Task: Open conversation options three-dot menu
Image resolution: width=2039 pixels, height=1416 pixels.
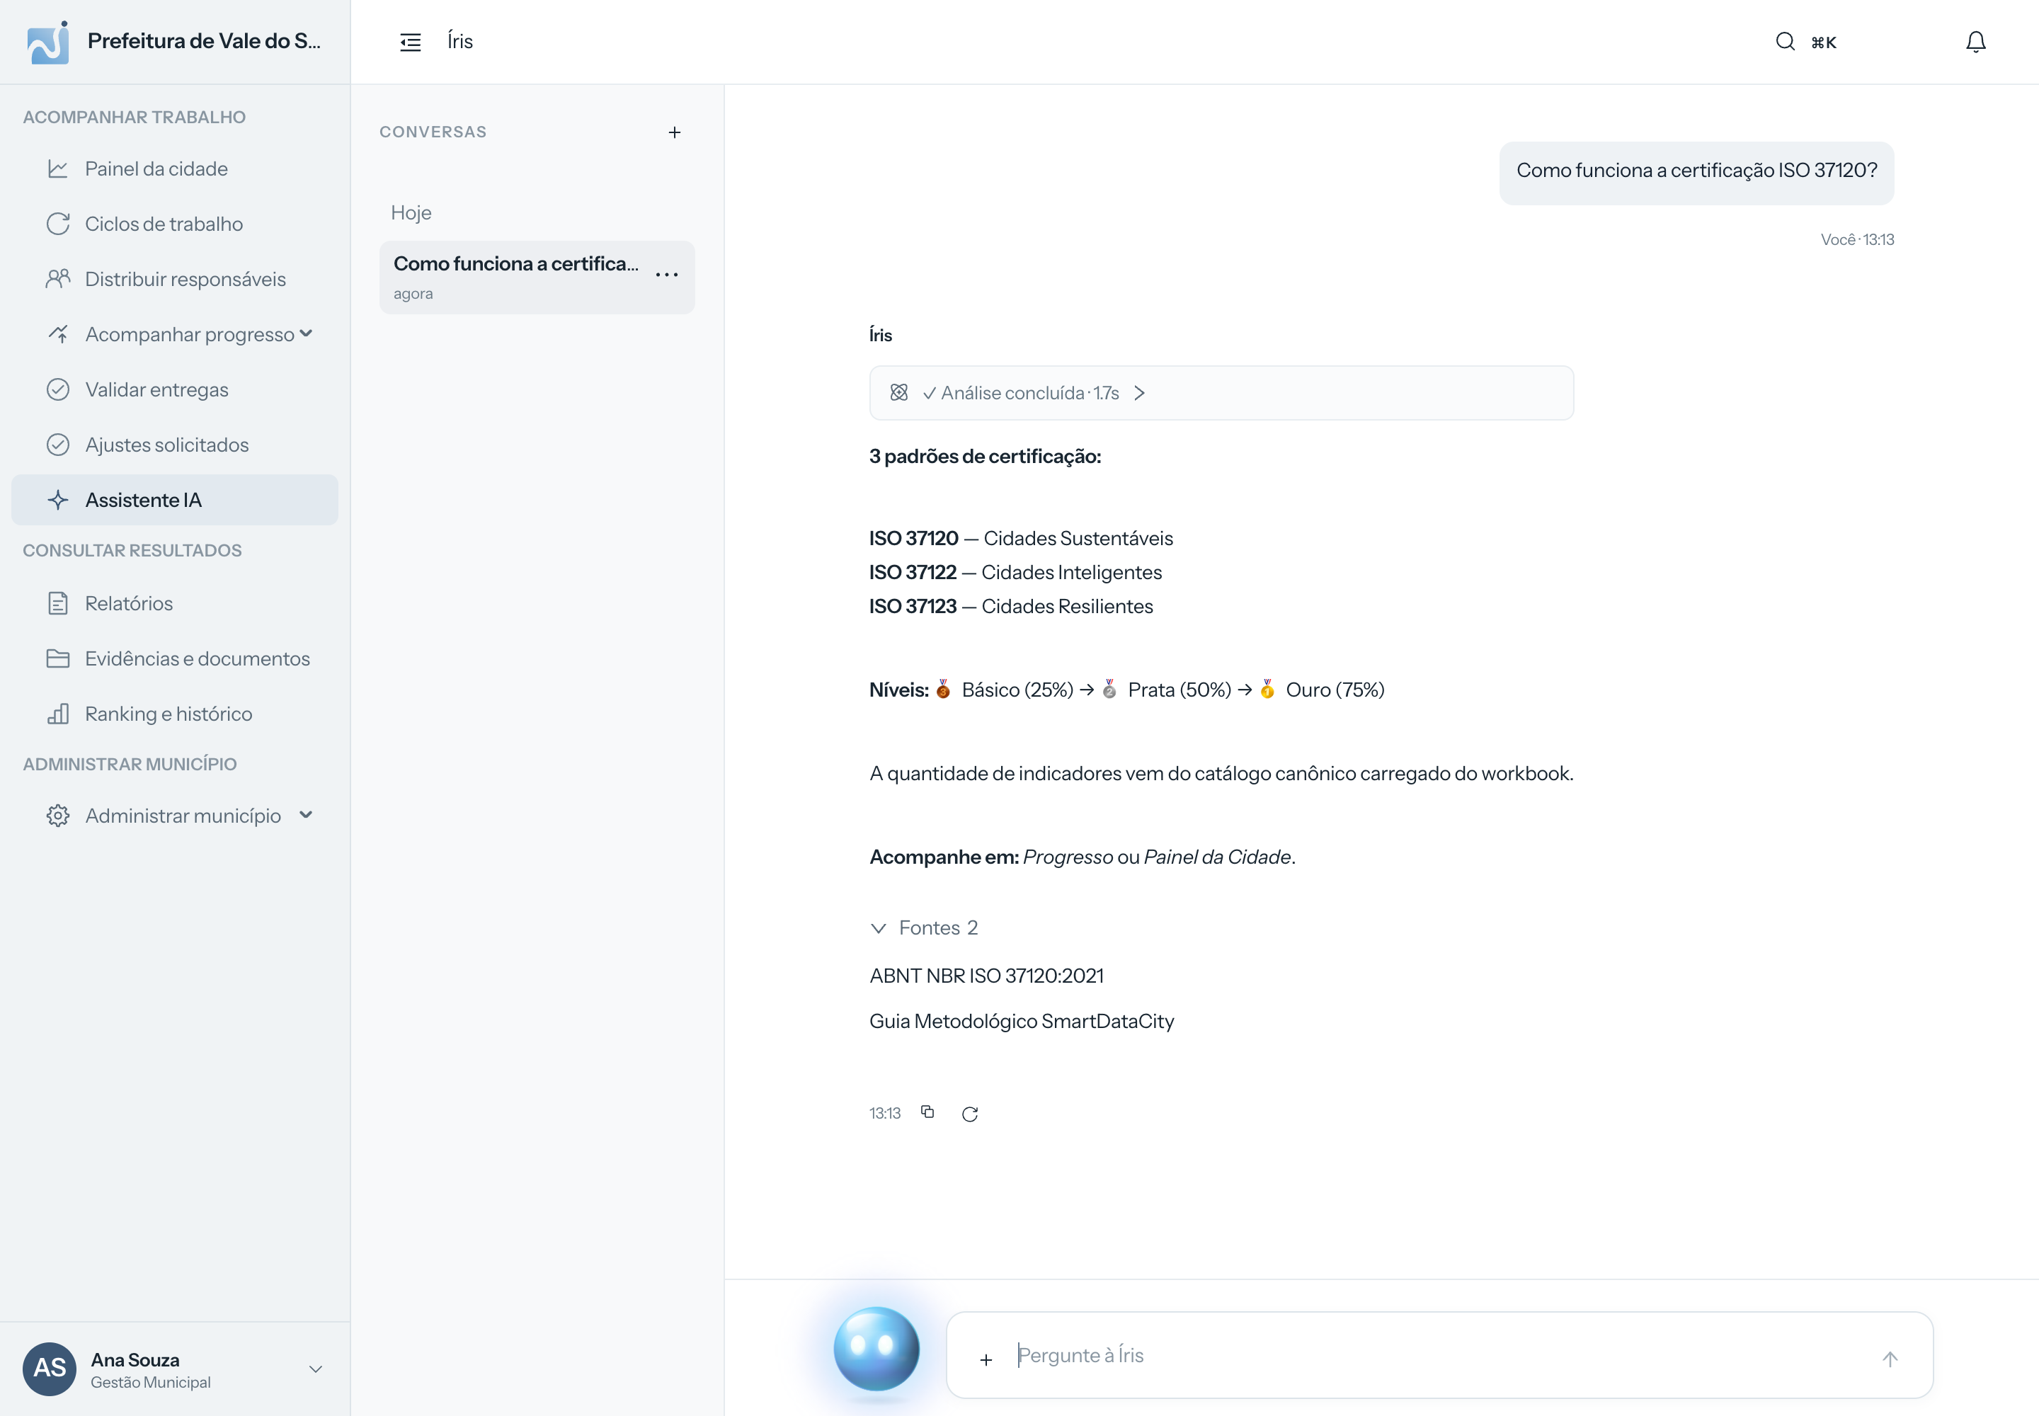Action: click(666, 275)
